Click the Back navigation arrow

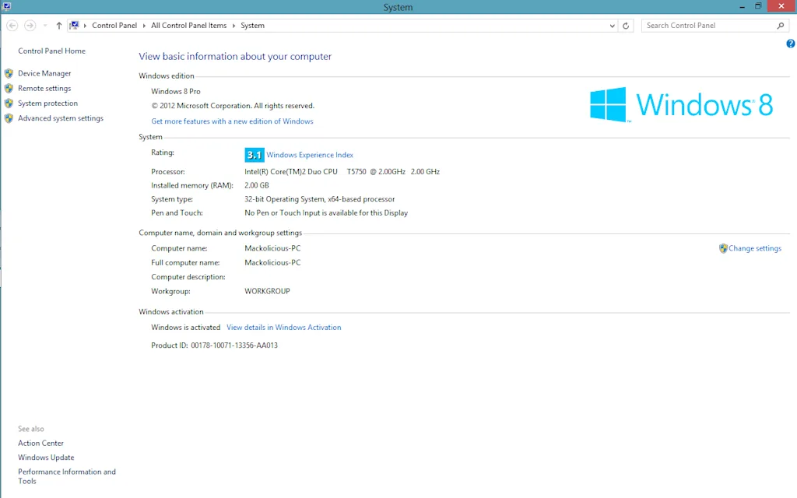12,26
